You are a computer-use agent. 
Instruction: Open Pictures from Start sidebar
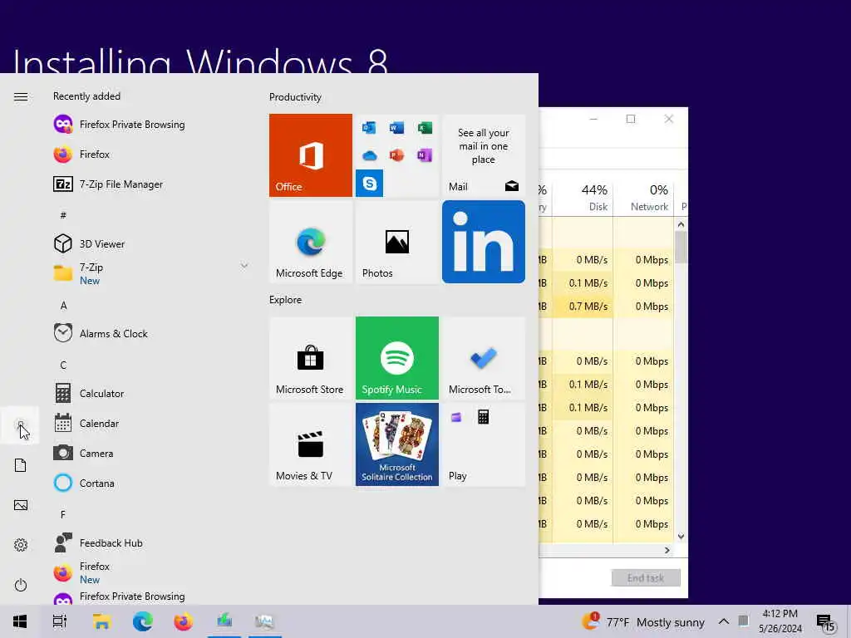(21, 505)
